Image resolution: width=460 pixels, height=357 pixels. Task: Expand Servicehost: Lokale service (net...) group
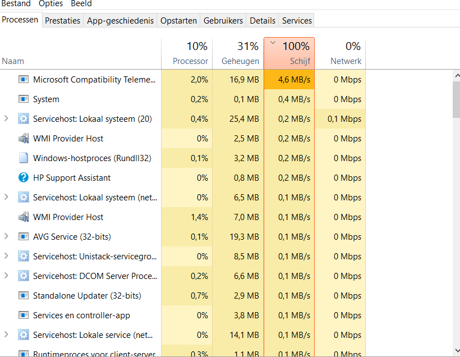click(6, 335)
